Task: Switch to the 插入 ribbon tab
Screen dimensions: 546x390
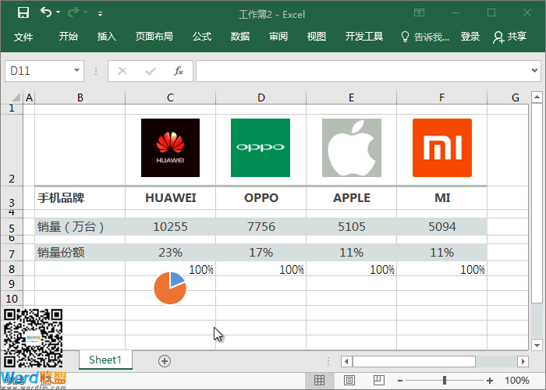Action: (x=107, y=36)
